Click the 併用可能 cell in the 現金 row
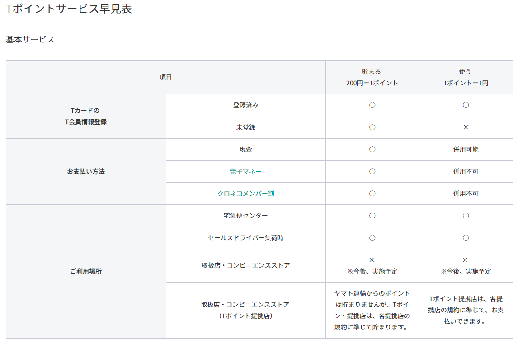 466,149
